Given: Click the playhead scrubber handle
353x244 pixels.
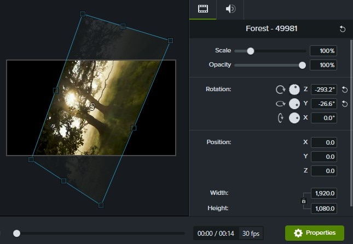Looking at the screenshot, I should pos(16,234).
